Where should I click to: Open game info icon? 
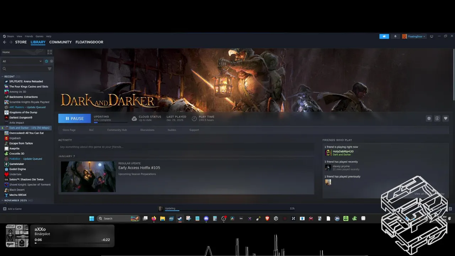(x=437, y=118)
